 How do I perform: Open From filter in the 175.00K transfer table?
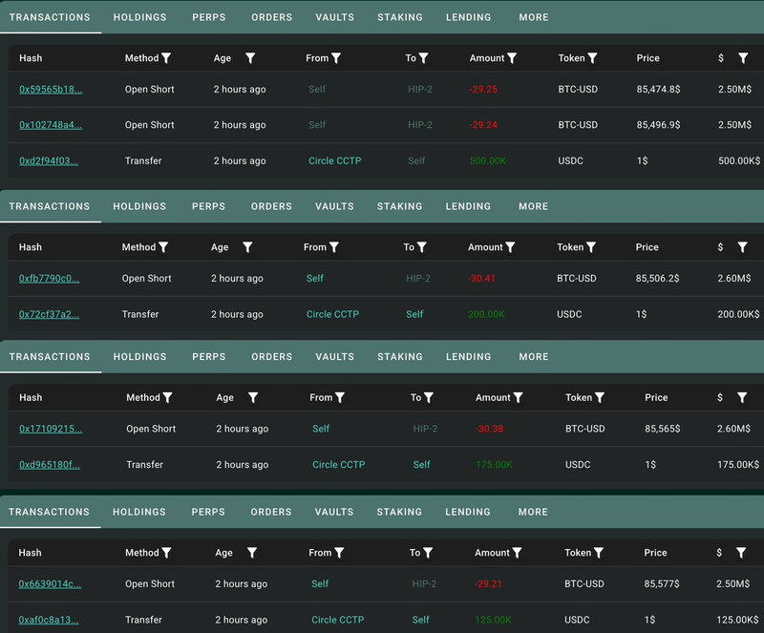click(340, 397)
